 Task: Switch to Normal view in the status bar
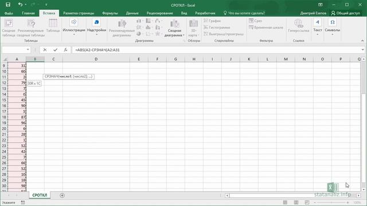[285, 202]
